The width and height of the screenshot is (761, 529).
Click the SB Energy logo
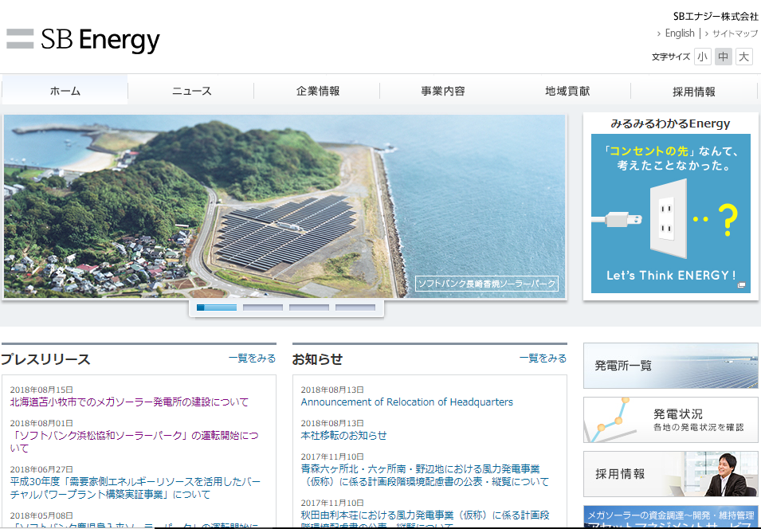tap(83, 40)
